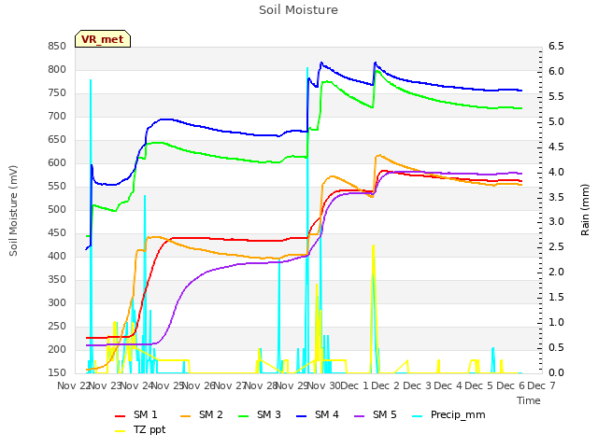598x448 pixels.
Task: Click the Dec 4 date tick label
Action: [448, 385]
